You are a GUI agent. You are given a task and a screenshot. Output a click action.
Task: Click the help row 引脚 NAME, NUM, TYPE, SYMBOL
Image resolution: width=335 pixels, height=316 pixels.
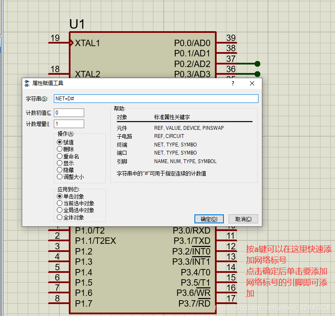[x=167, y=161]
